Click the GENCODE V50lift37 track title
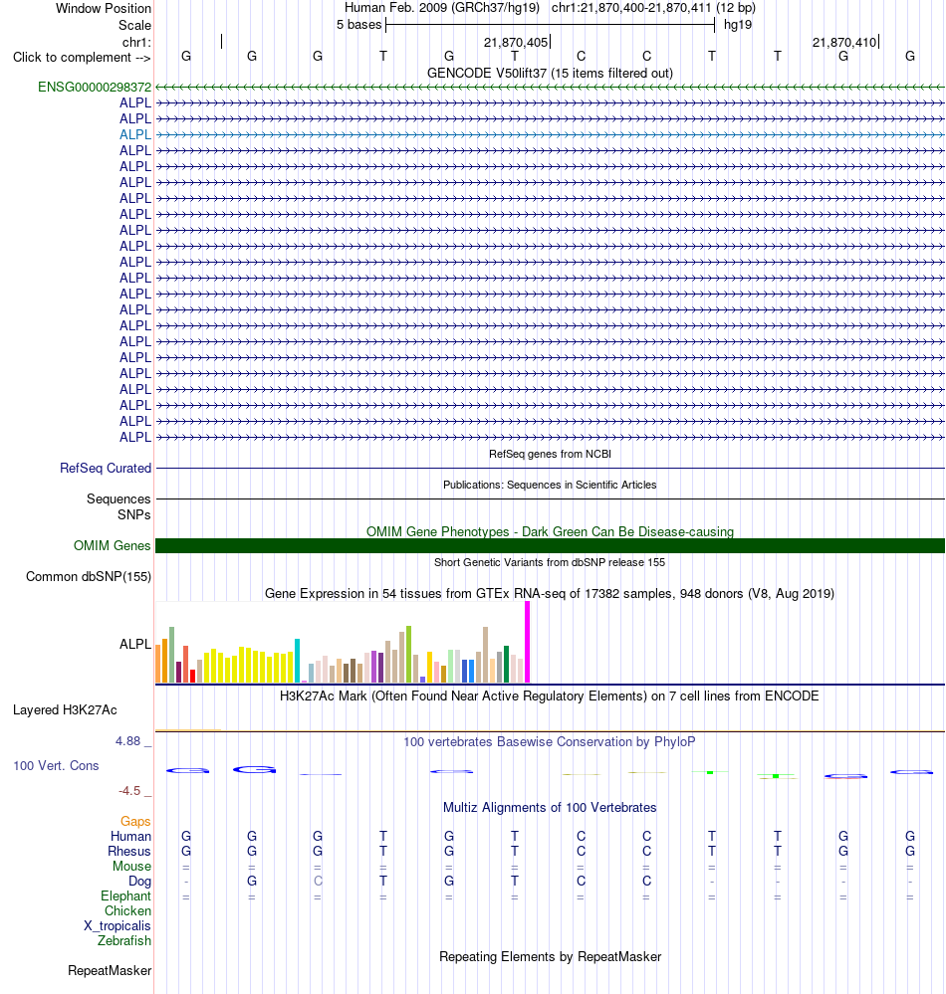946x994 pixels. pyautogui.click(x=550, y=73)
